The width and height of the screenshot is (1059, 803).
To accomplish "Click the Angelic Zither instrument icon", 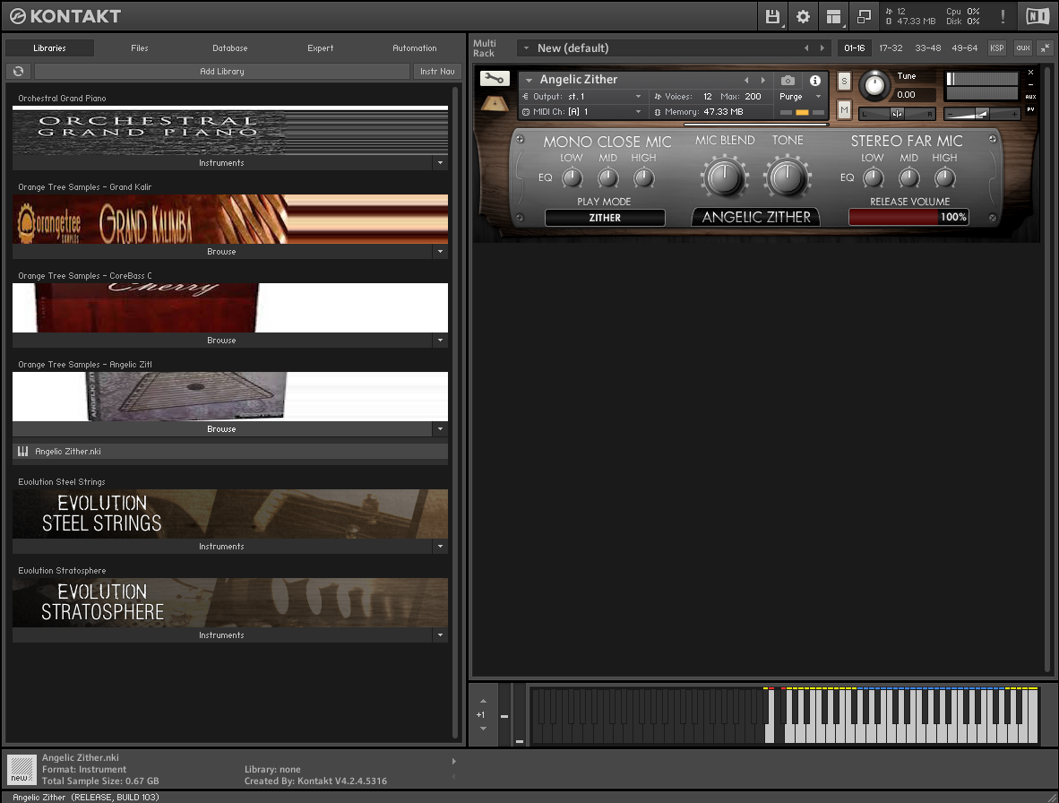I will [x=495, y=103].
